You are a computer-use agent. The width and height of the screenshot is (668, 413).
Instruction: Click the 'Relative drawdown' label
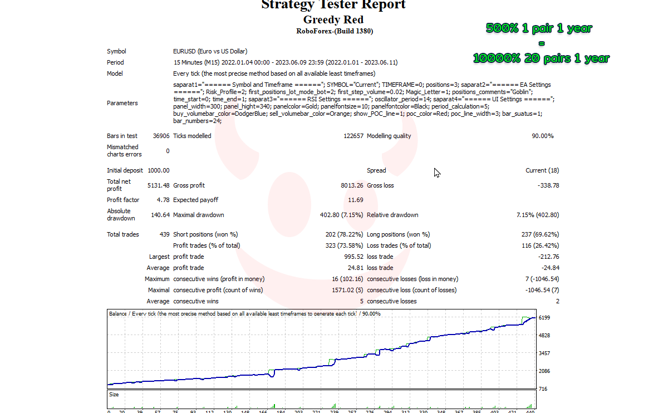pos(392,215)
